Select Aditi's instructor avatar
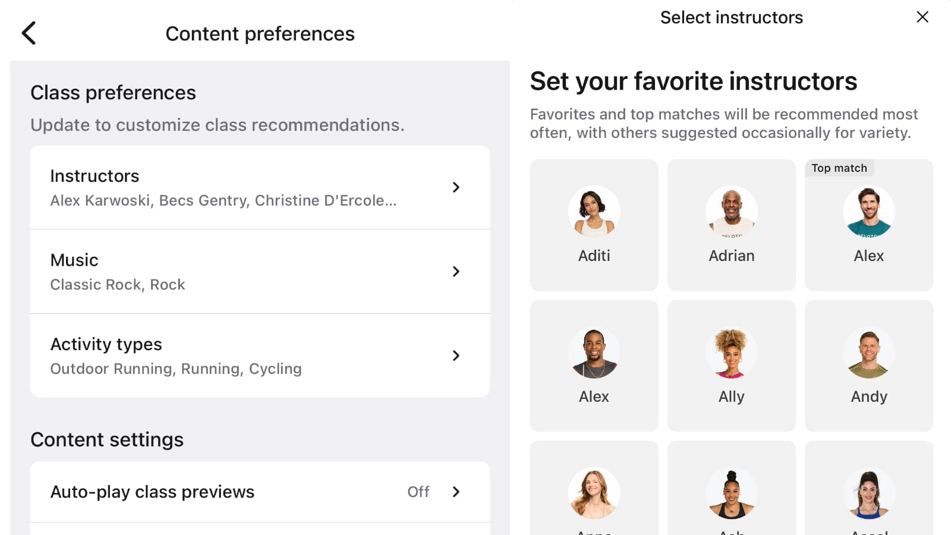 coord(594,212)
